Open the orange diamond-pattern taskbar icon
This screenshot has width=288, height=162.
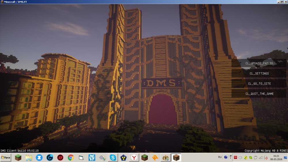point(155,158)
